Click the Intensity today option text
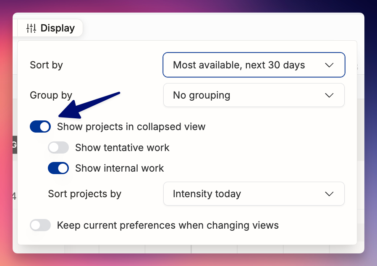Screen dimensions: 377x266 pos(207,194)
